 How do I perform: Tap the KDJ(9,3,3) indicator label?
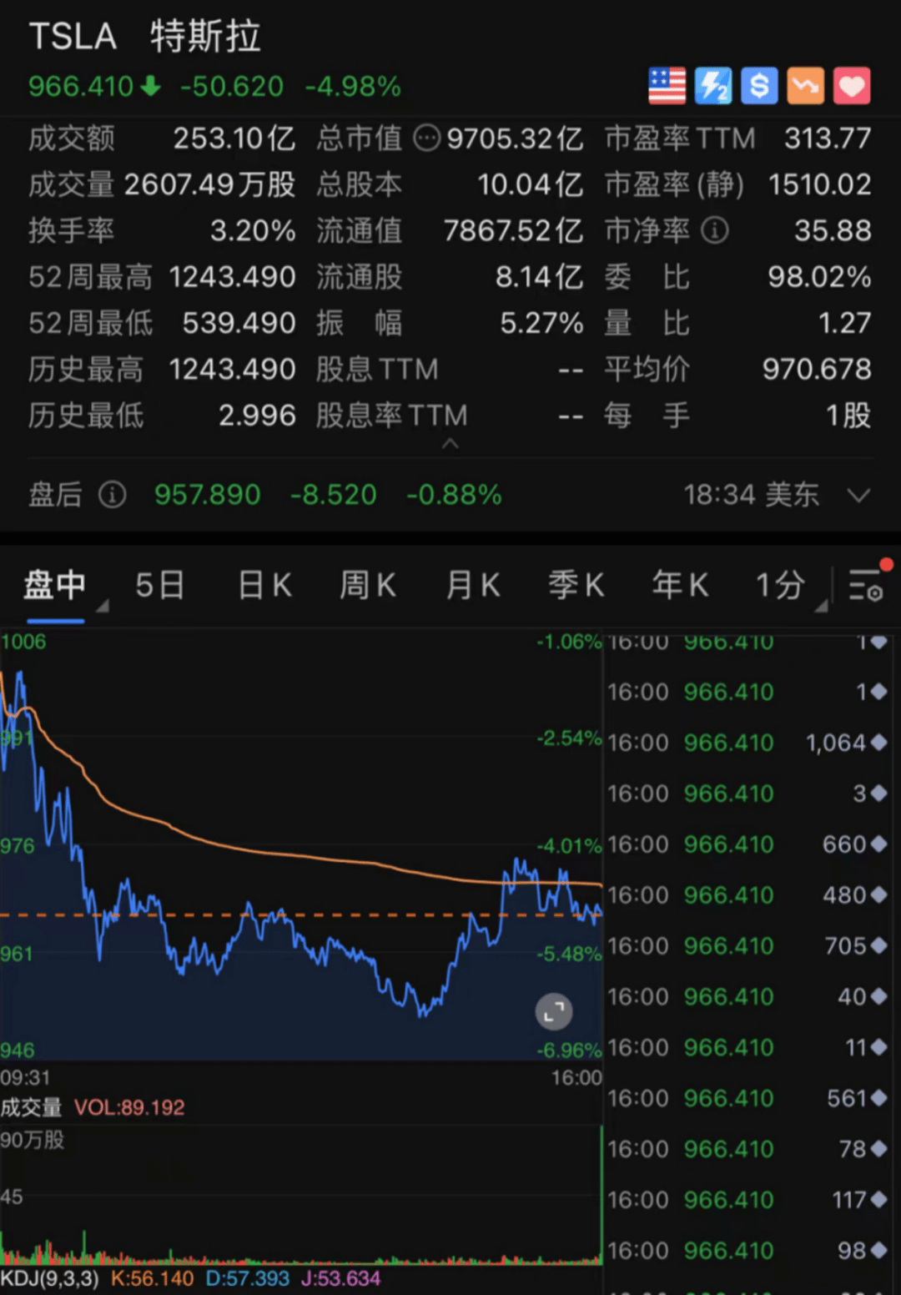click(x=50, y=1279)
